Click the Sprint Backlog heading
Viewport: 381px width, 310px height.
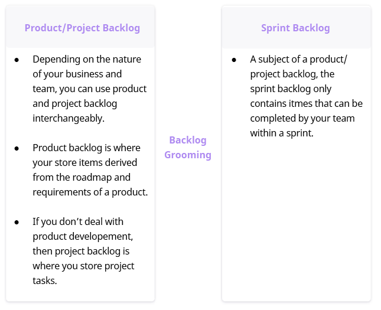295,28
